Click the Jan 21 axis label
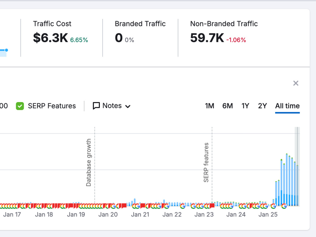Screen dimensions: 316x237 tap(140, 215)
